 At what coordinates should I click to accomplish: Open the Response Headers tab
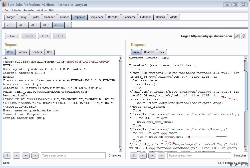tap(149, 52)
